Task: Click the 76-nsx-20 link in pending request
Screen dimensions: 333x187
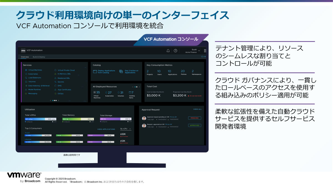Action: click(x=173, y=117)
